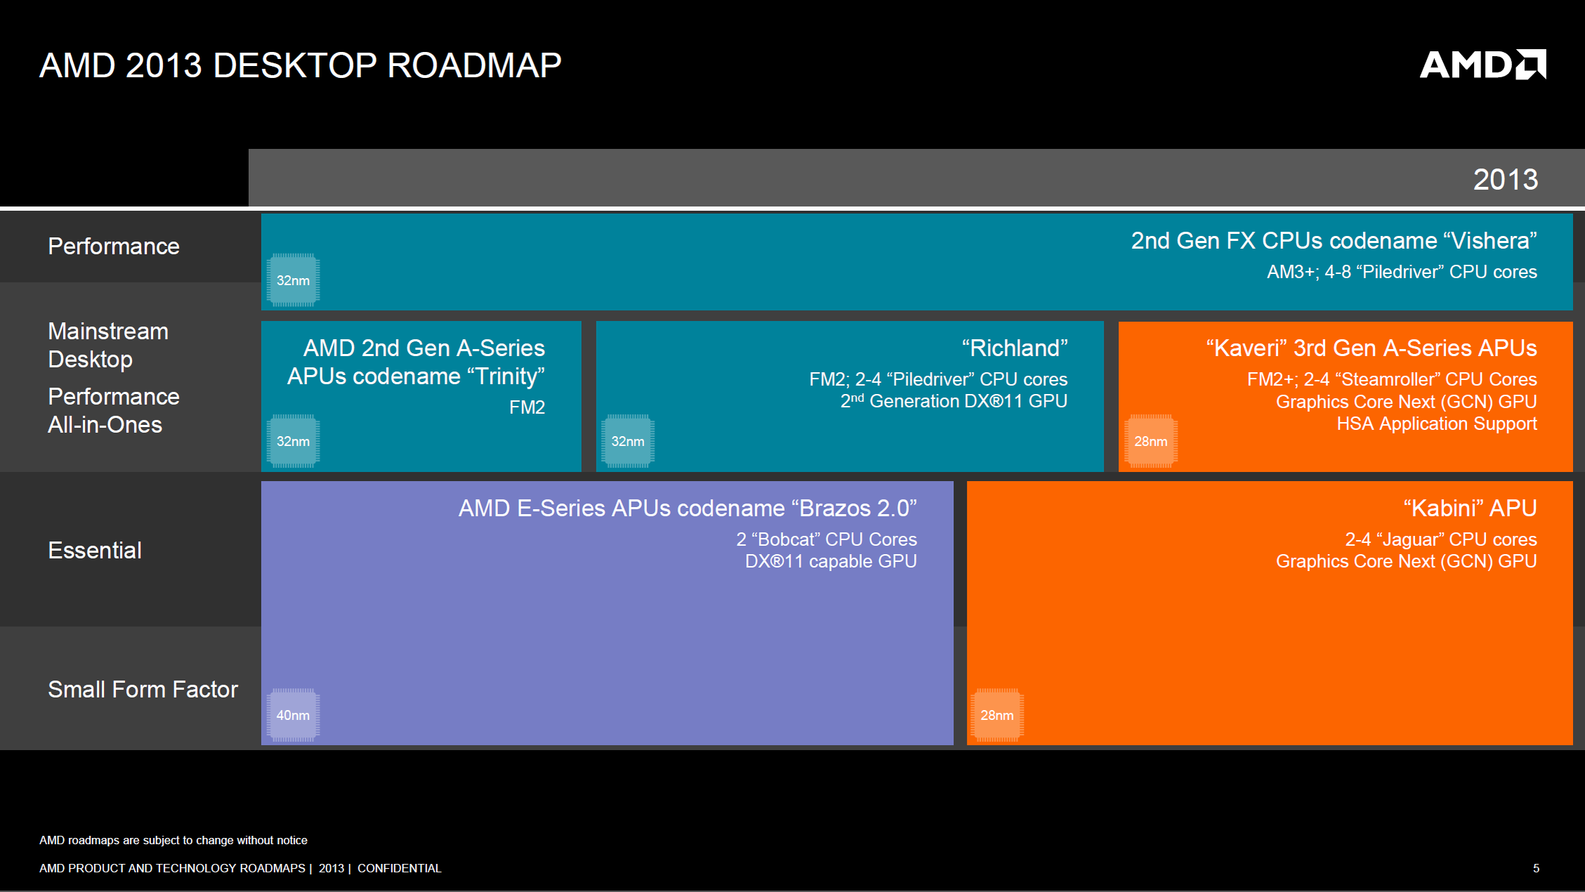Click "Kaveri" 3rd Gen A-Series APUs heading
Image resolution: width=1585 pixels, height=892 pixels.
coord(1371,348)
